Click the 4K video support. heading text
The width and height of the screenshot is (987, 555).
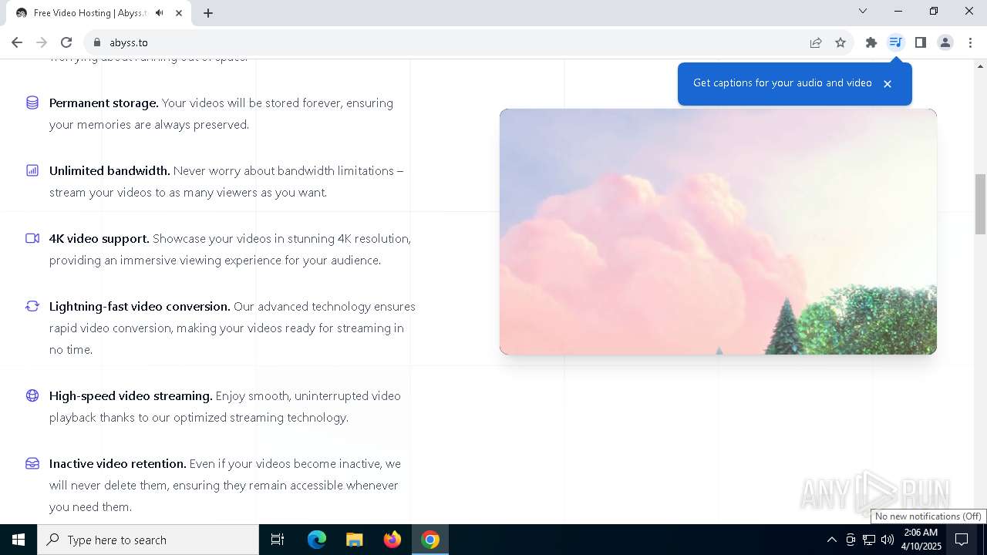99,238
